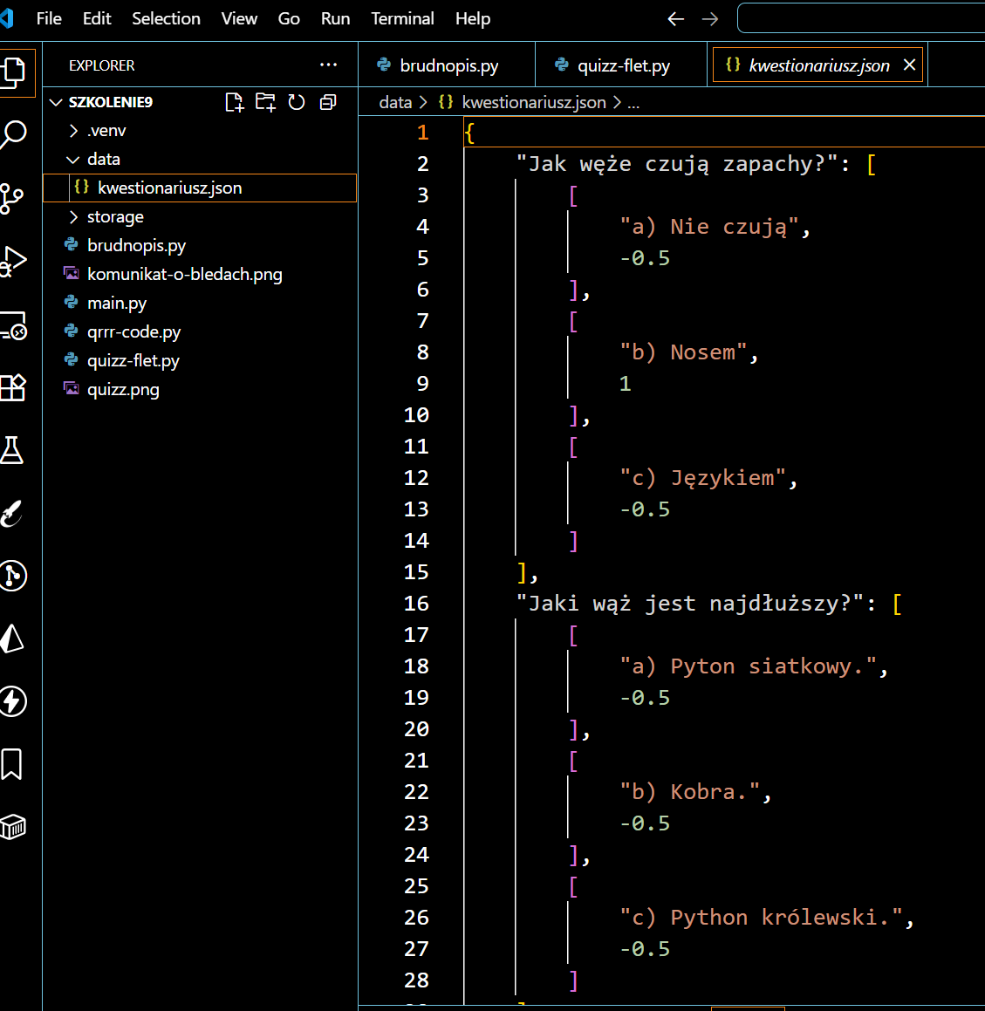Screen dimensions: 985x1011
Task: Click line number 16 in the gutter
Action: pos(417,603)
